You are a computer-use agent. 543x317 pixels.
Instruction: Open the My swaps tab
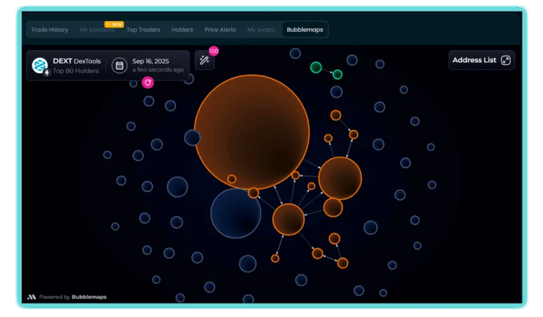261,30
